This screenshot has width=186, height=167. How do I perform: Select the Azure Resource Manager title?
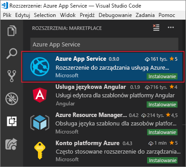(91, 115)
